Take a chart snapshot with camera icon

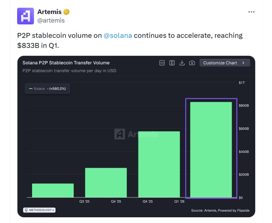(192, 63)
